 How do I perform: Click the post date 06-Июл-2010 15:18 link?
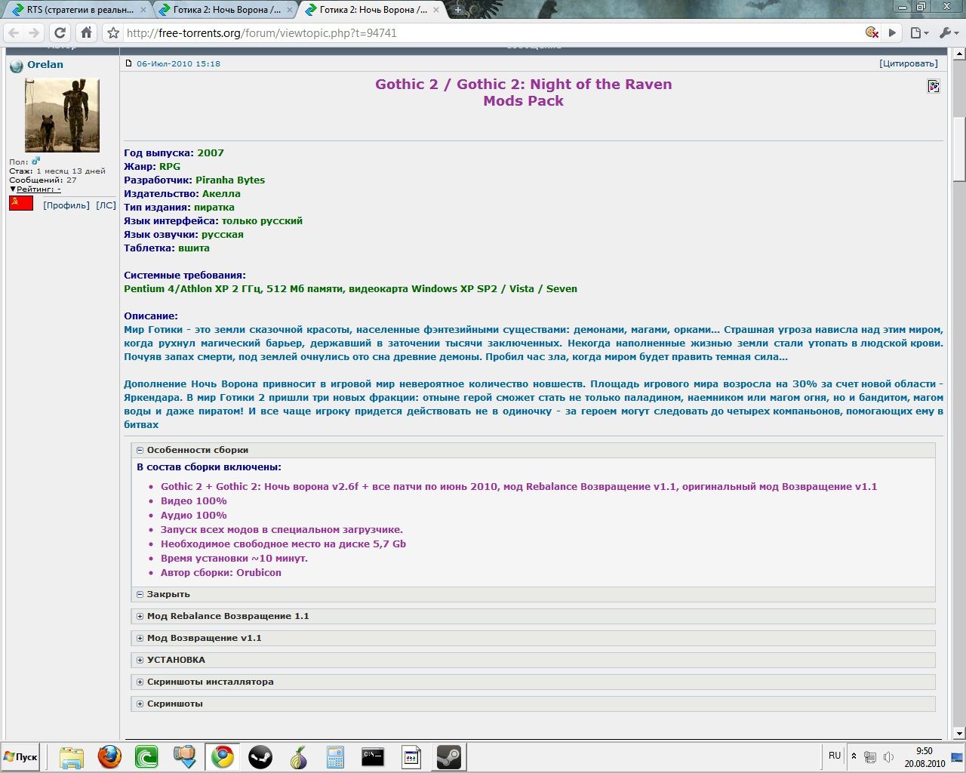[x=178, y=63]
